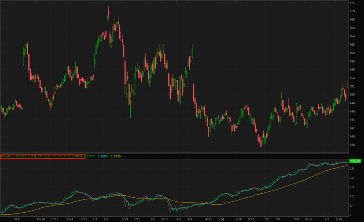Select the orange 2.5326 average value
This screenshot has height=222, width=364.
point(116,156)
